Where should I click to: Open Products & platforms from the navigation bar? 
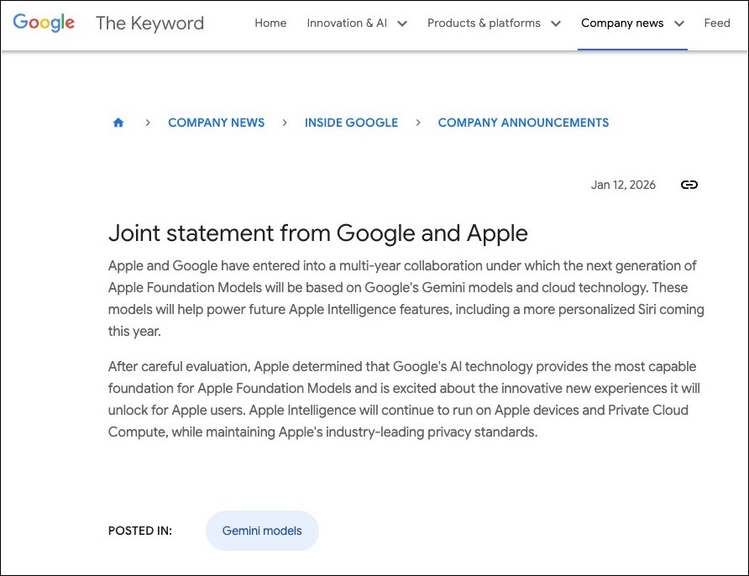(484, 24)
